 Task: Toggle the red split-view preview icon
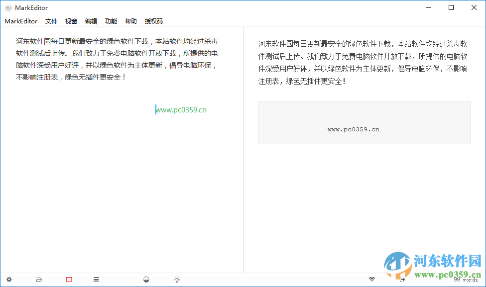[x=69, y=280]
